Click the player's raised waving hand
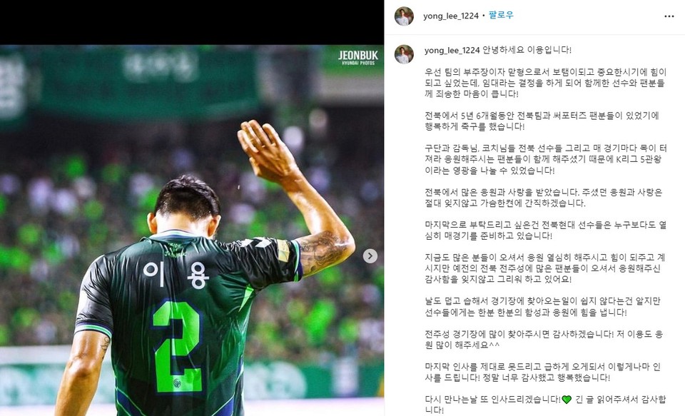The image size is (685, 416). pos(265,151)
